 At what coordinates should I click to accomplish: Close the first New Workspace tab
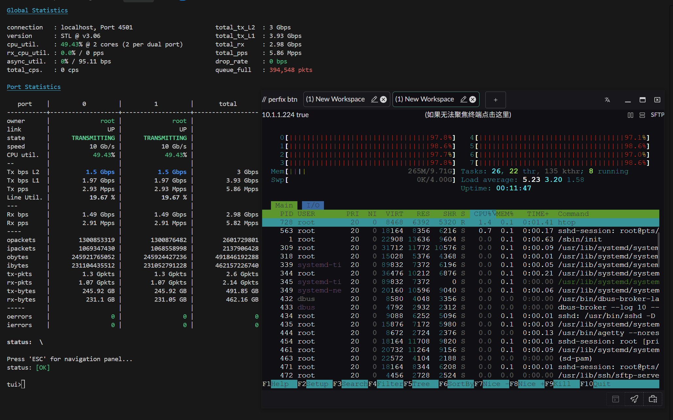383,99
